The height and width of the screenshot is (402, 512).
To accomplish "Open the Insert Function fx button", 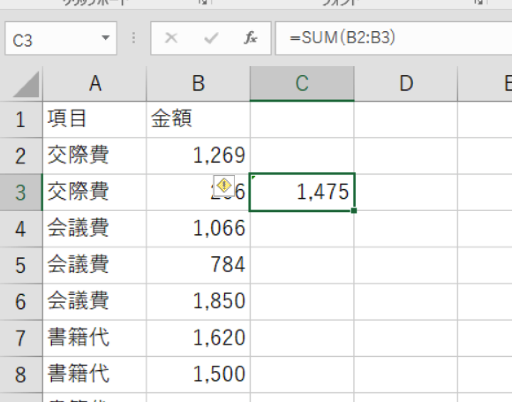I will [250, 38].
